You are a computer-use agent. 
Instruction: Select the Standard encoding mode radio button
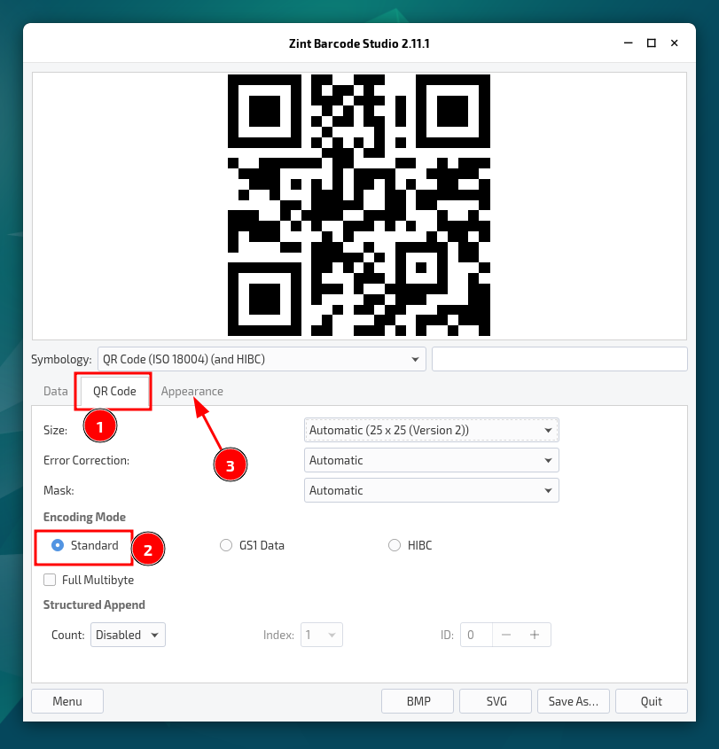tap(58, 545)
